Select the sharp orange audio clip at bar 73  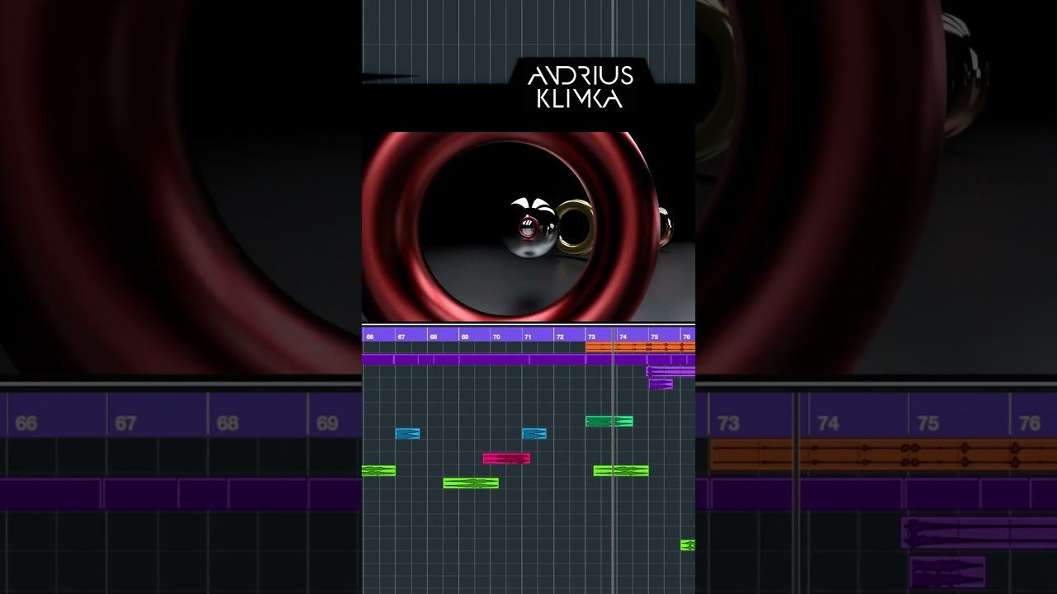tap(640, 347)
